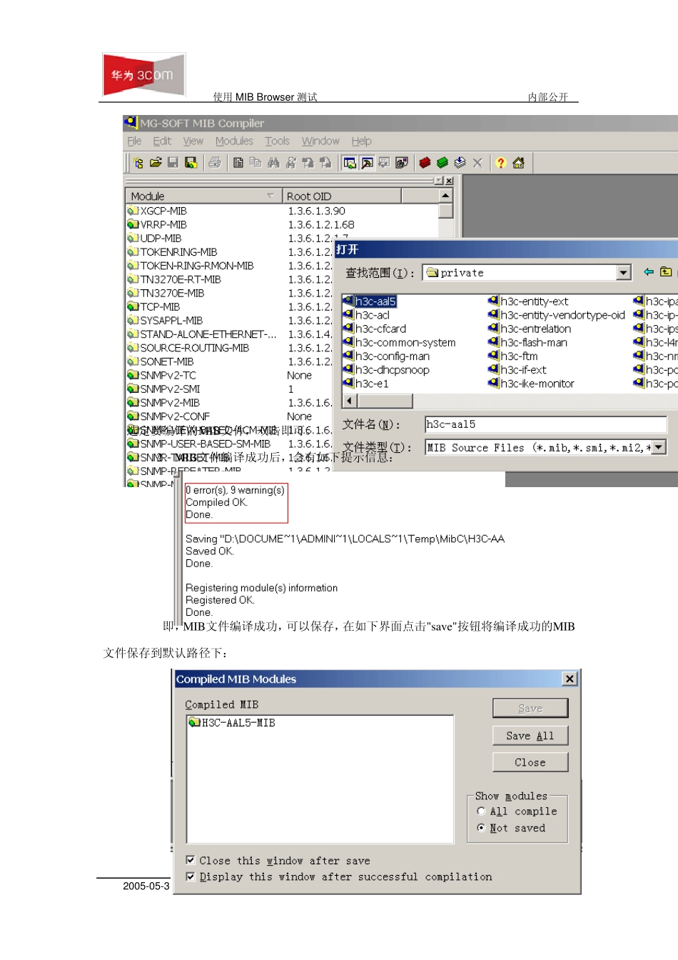The image size is (678, 960).
Task: Click the h3c-e1 file icon
Action: pos(348,384)
